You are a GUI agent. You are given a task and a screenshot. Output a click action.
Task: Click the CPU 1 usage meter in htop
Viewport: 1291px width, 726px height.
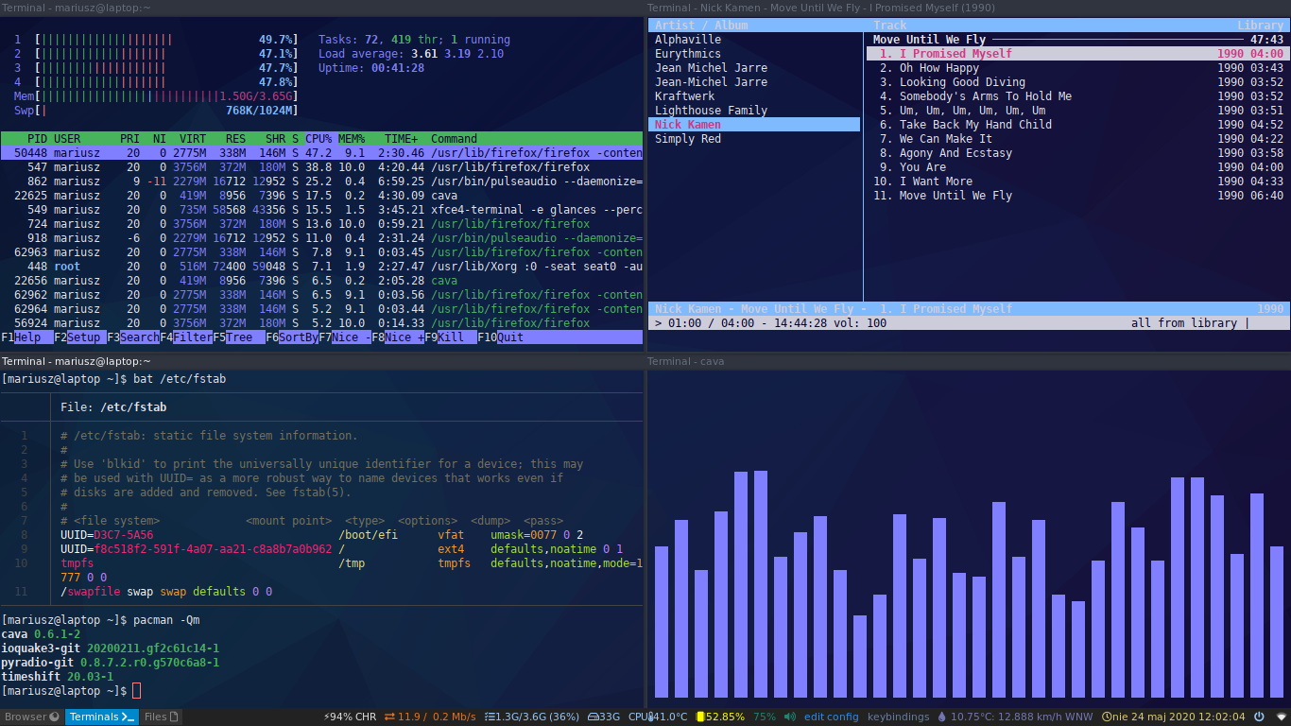(x=156, y=40)
